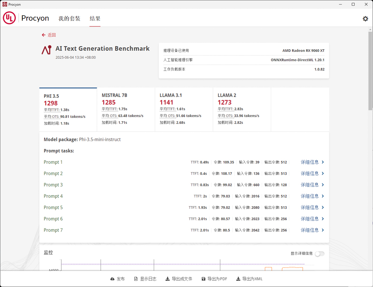Switch to the 结果 tab

click(x=95, y=18)
